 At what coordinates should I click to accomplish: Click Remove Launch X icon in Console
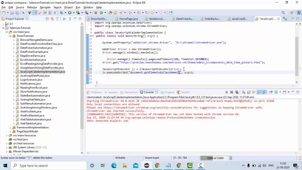pyautogui.click(x=232, y=92)
